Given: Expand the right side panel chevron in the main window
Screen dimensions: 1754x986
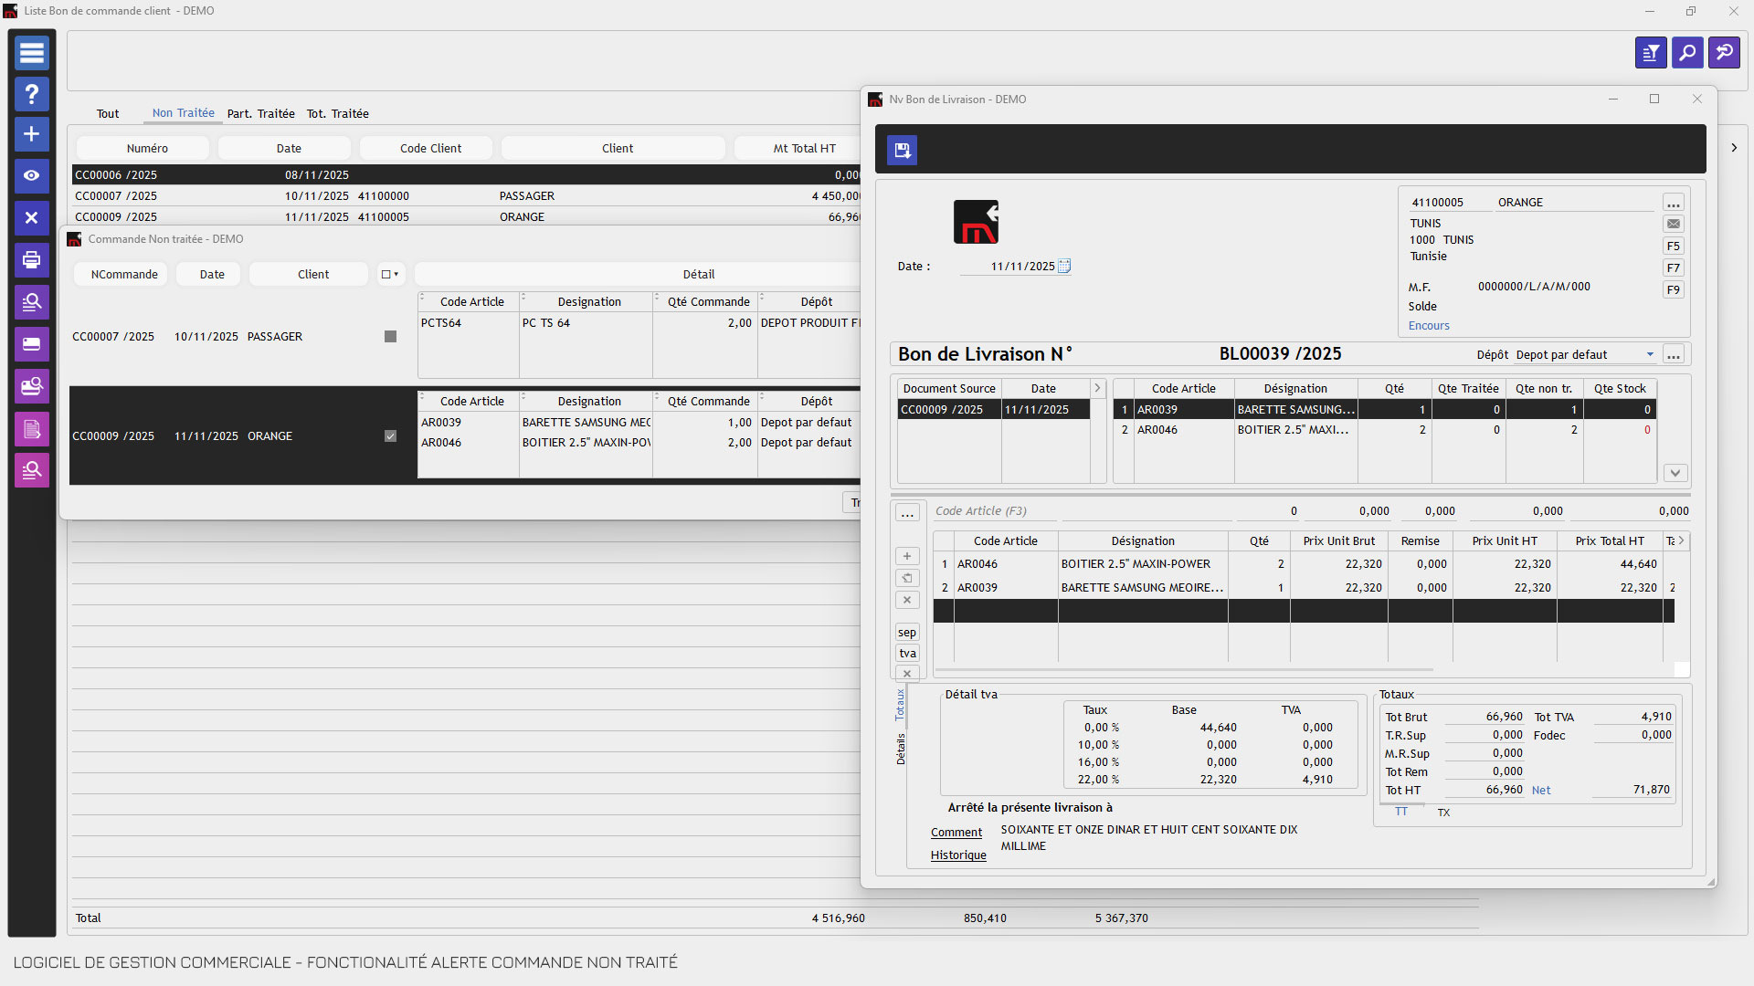Looking at the screenshot, I should pos(1734,148).
